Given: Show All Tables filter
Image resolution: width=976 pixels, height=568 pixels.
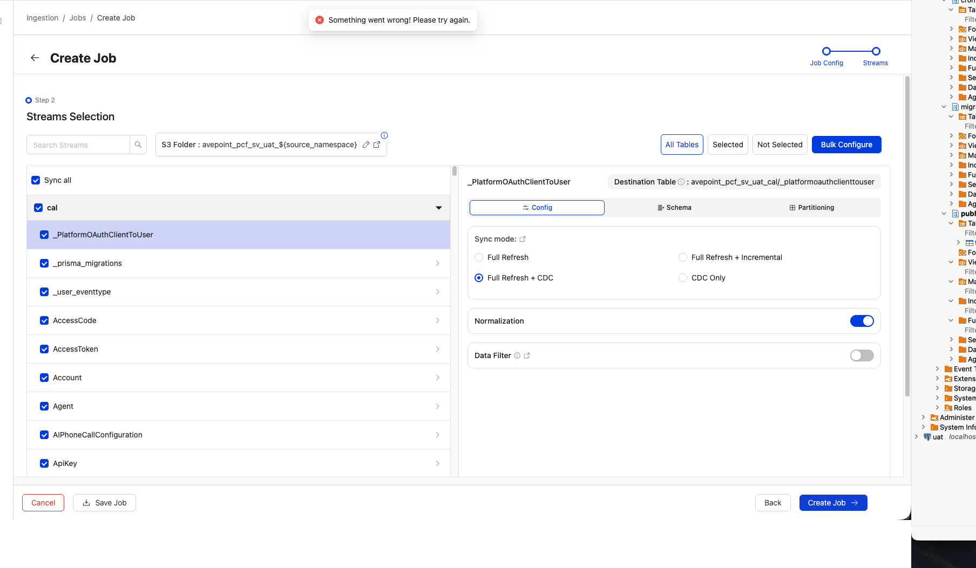Looking at the screenshot, I should [x=682, y=145].
